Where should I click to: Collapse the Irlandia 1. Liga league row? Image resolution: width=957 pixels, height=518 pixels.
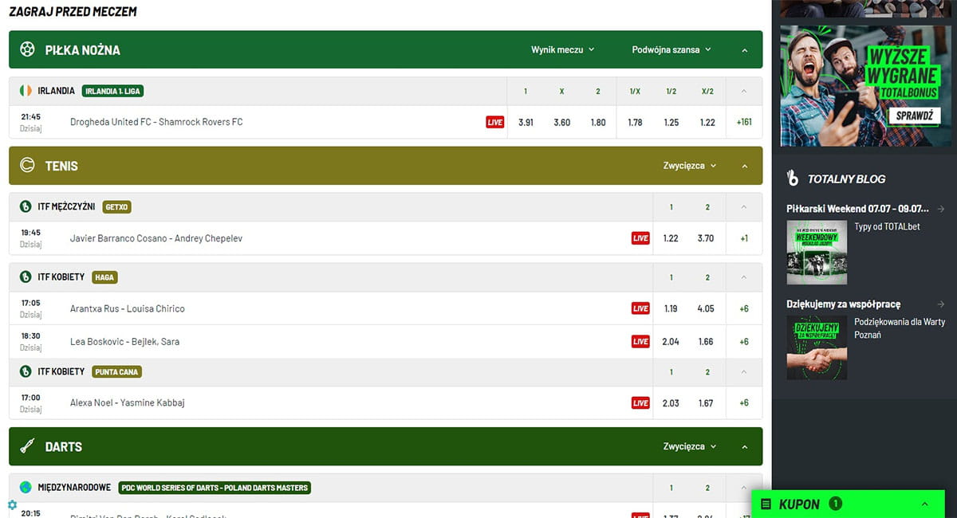pos(744,91)
